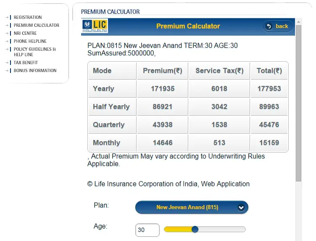Select the Monthly row label

pyautogui.click(x=106, y=143)
